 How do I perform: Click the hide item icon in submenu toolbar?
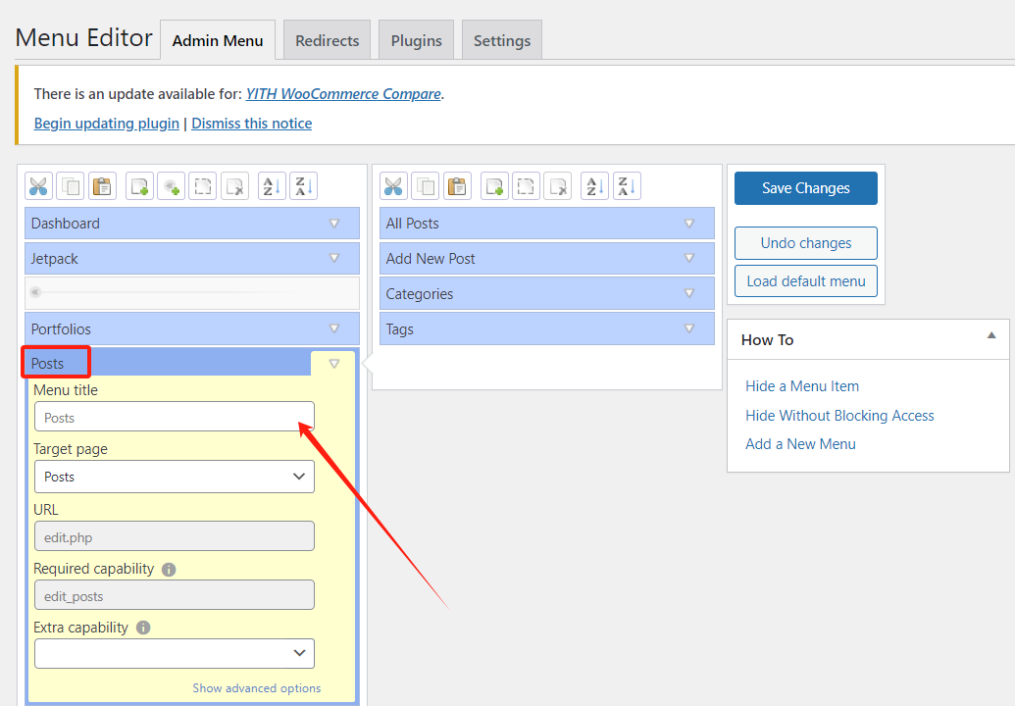point(527,186)
